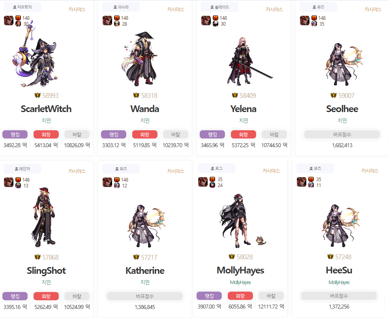Image resolution: width=388 pixels, height=318 pixels.
Task: Select the 회랑 tab on Wanda card
Action: click(x=145, y=135)
